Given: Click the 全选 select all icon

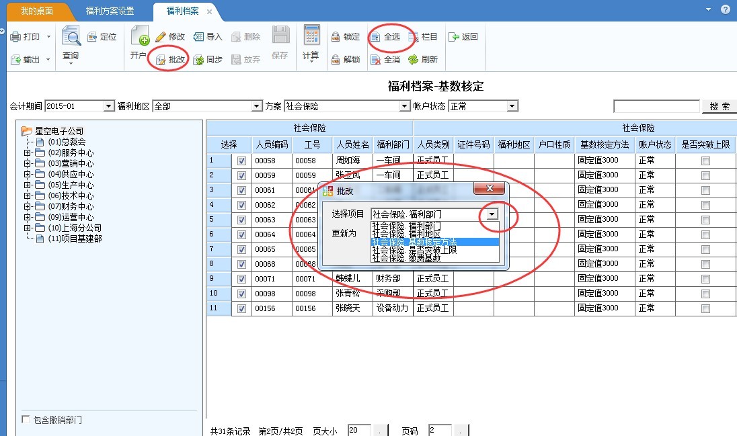Looking at the screenshot, I should pyautogui.click(x=376, y=37).
